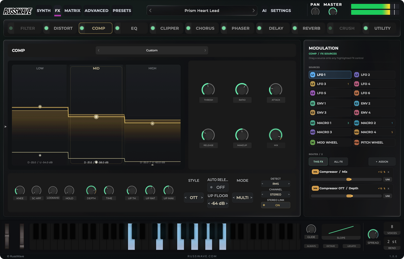Click previous arrow on DETECT RMS selector
This screenshot has height=259, width=404.
[x=263, y=184]
